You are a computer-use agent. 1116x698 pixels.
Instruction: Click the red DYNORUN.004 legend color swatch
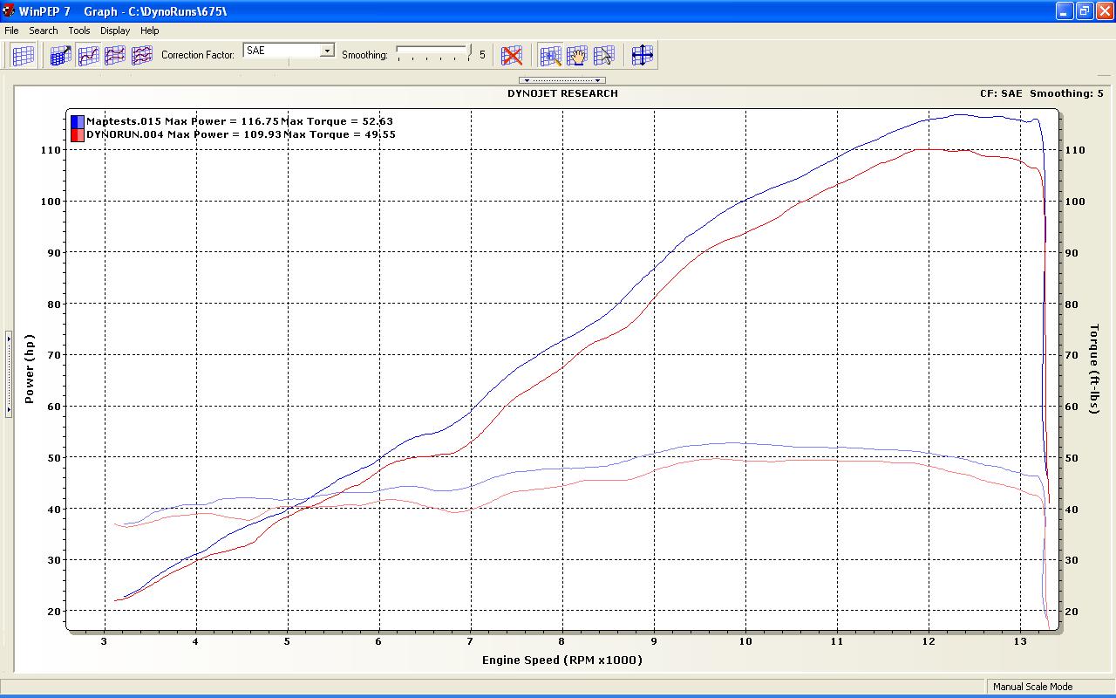point(78,134)
